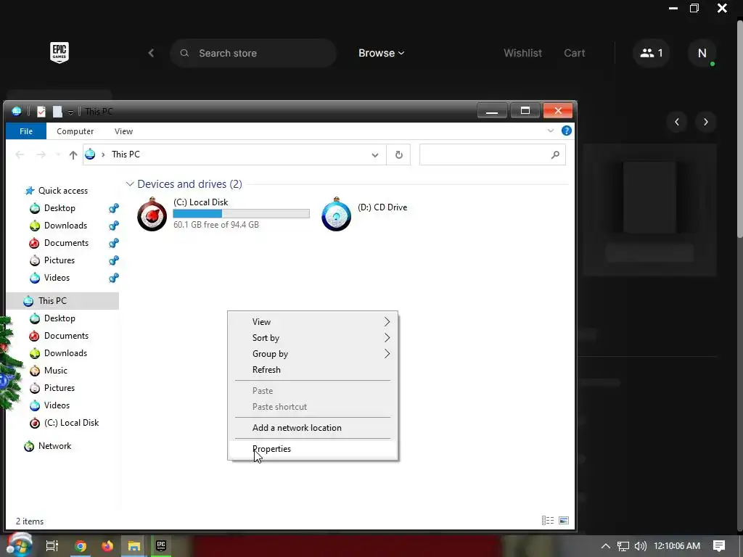Go back in Epic Games store
743x557 pixels.
tap(151, 53)
